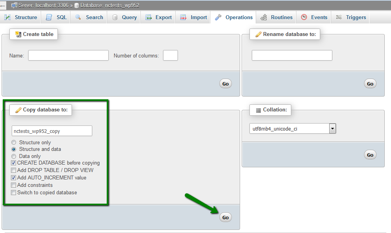Click Go button under Copy database
391x233 pixels.
[225, 217]
